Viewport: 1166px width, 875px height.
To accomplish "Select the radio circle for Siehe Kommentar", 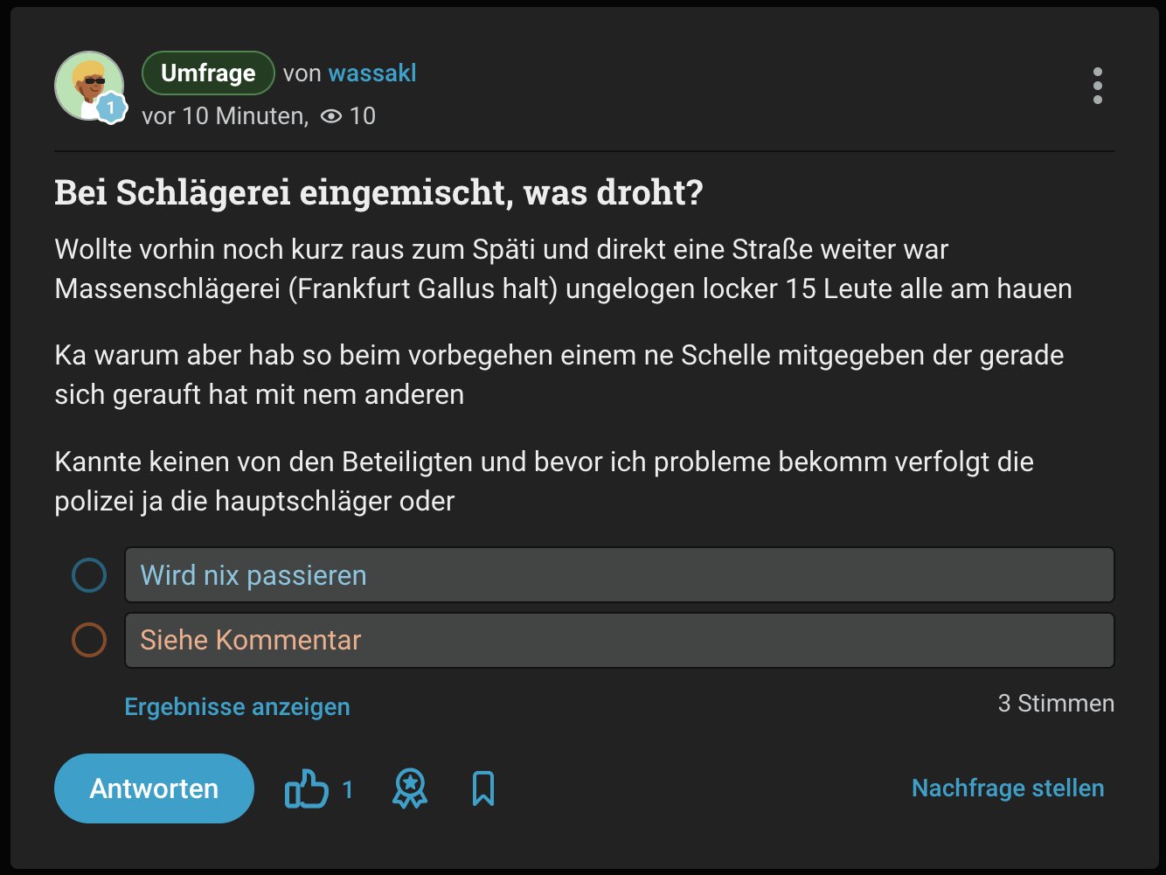I will [x=89, y=640].
